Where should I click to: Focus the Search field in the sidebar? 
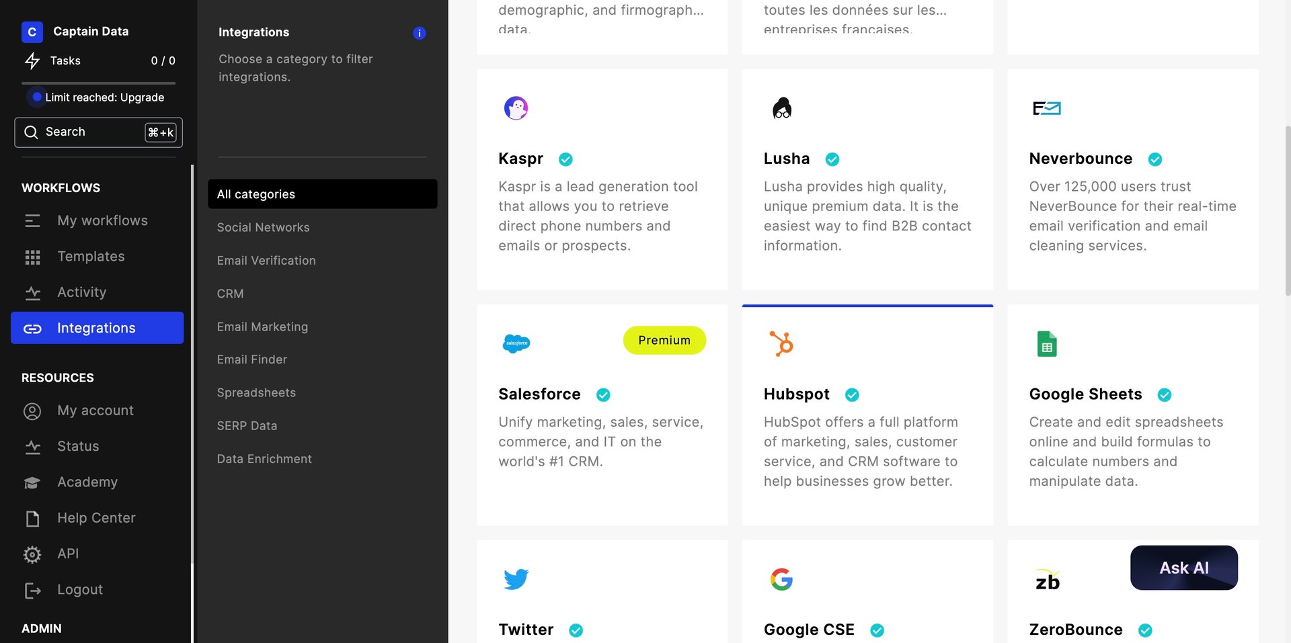(98, 132)
